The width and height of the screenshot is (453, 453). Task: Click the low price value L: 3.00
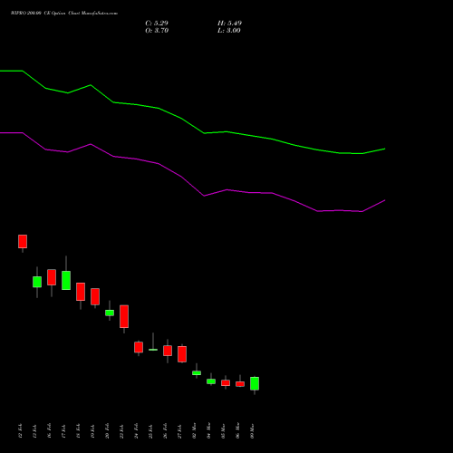pos(229,31)
